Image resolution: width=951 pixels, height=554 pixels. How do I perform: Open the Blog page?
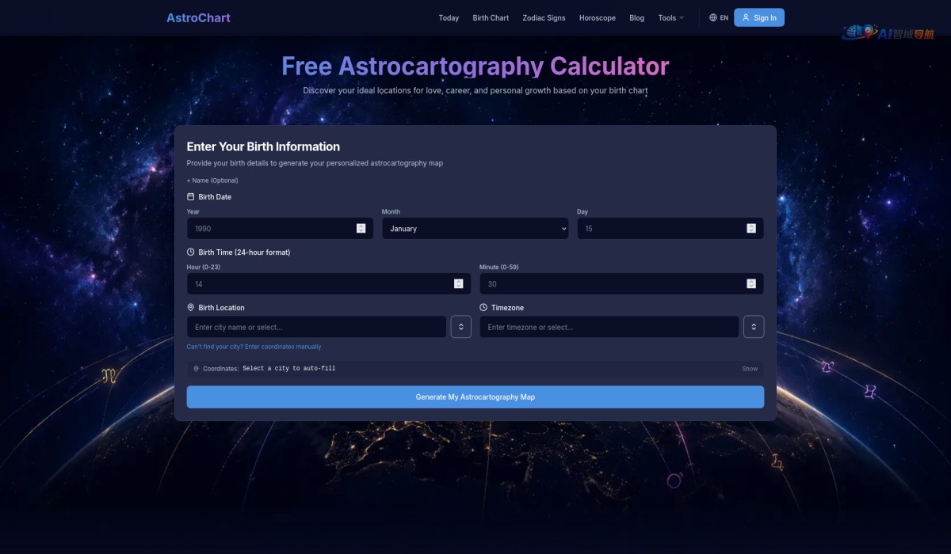[637, 17]
